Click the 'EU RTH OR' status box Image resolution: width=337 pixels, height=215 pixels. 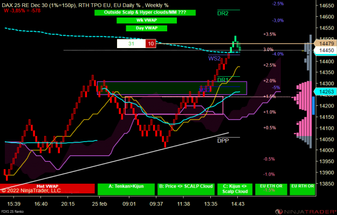[x=302, y=189]
